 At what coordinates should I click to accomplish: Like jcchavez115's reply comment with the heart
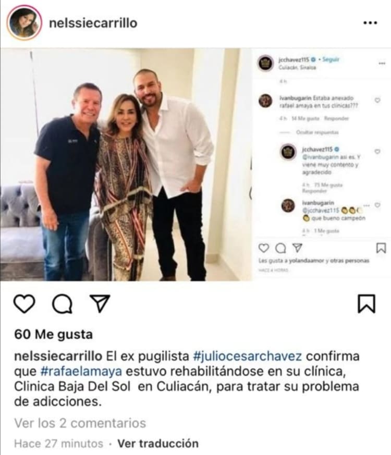coord(377,152)
